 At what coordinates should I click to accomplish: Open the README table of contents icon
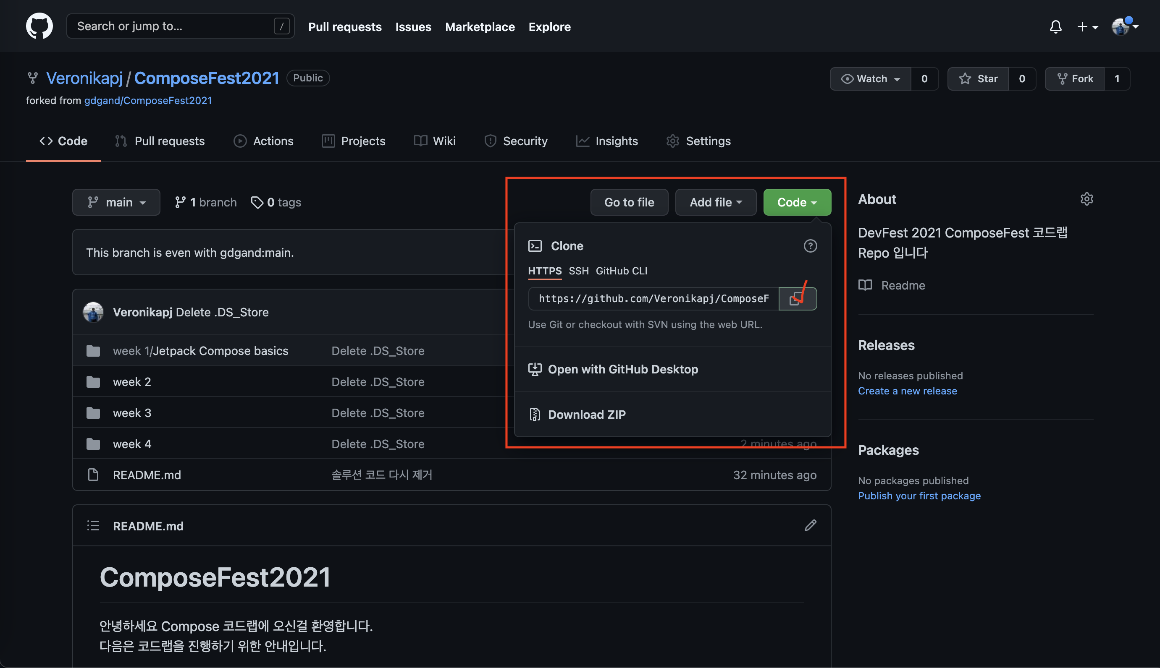(93, 526)
